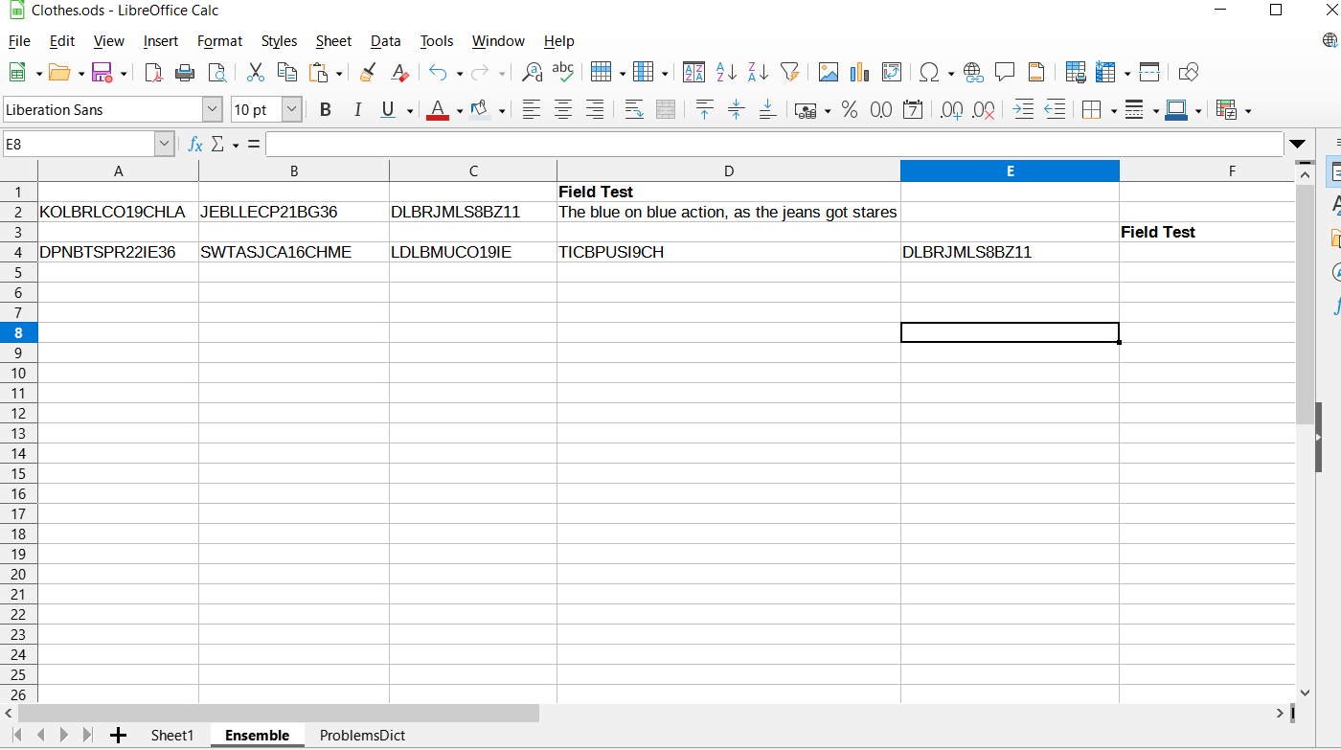The width and height of the screenshot is (1341, 750).
Task: Cut the selection with scissors icon
Action: (256, 72)
